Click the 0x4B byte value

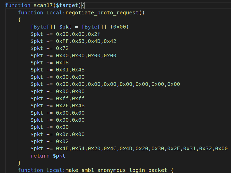[x=78, y=106]
